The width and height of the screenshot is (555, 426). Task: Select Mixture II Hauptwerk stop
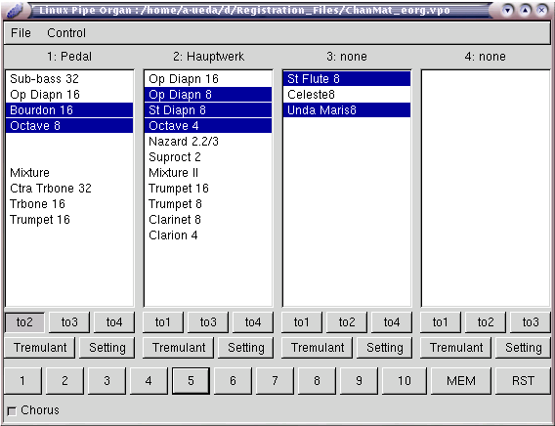pyautogui.click(x=208, y=173)
